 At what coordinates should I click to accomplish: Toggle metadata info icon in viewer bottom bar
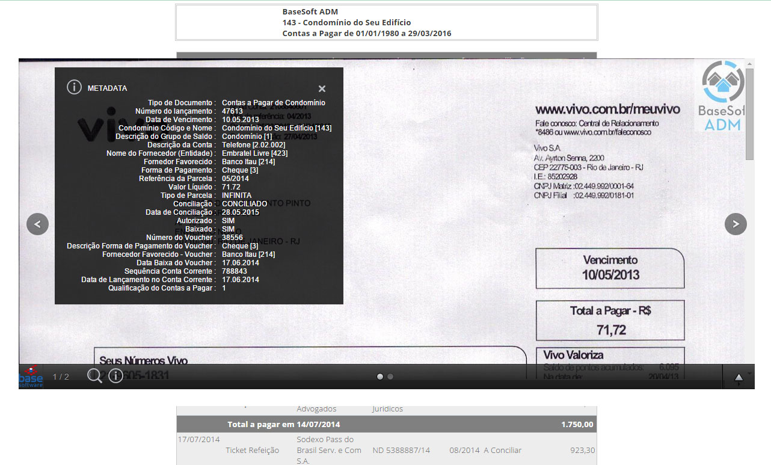pos(115,376)
